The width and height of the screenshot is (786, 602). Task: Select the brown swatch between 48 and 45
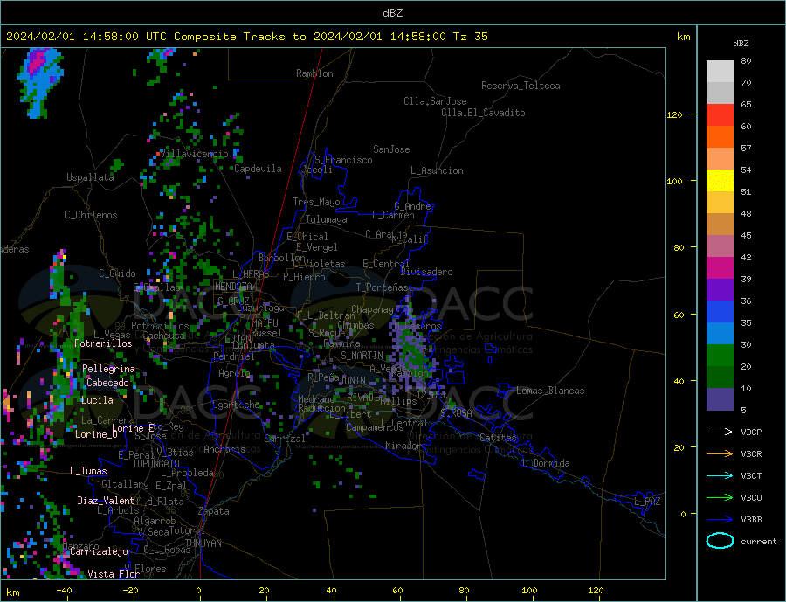[x=720, y=225]
